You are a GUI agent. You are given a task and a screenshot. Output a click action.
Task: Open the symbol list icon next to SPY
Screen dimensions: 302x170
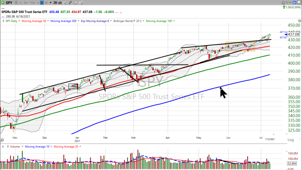tap(16, 3)
